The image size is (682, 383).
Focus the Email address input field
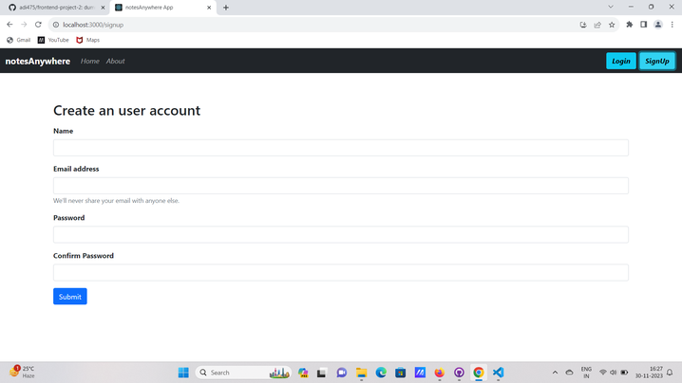(341, 186)
